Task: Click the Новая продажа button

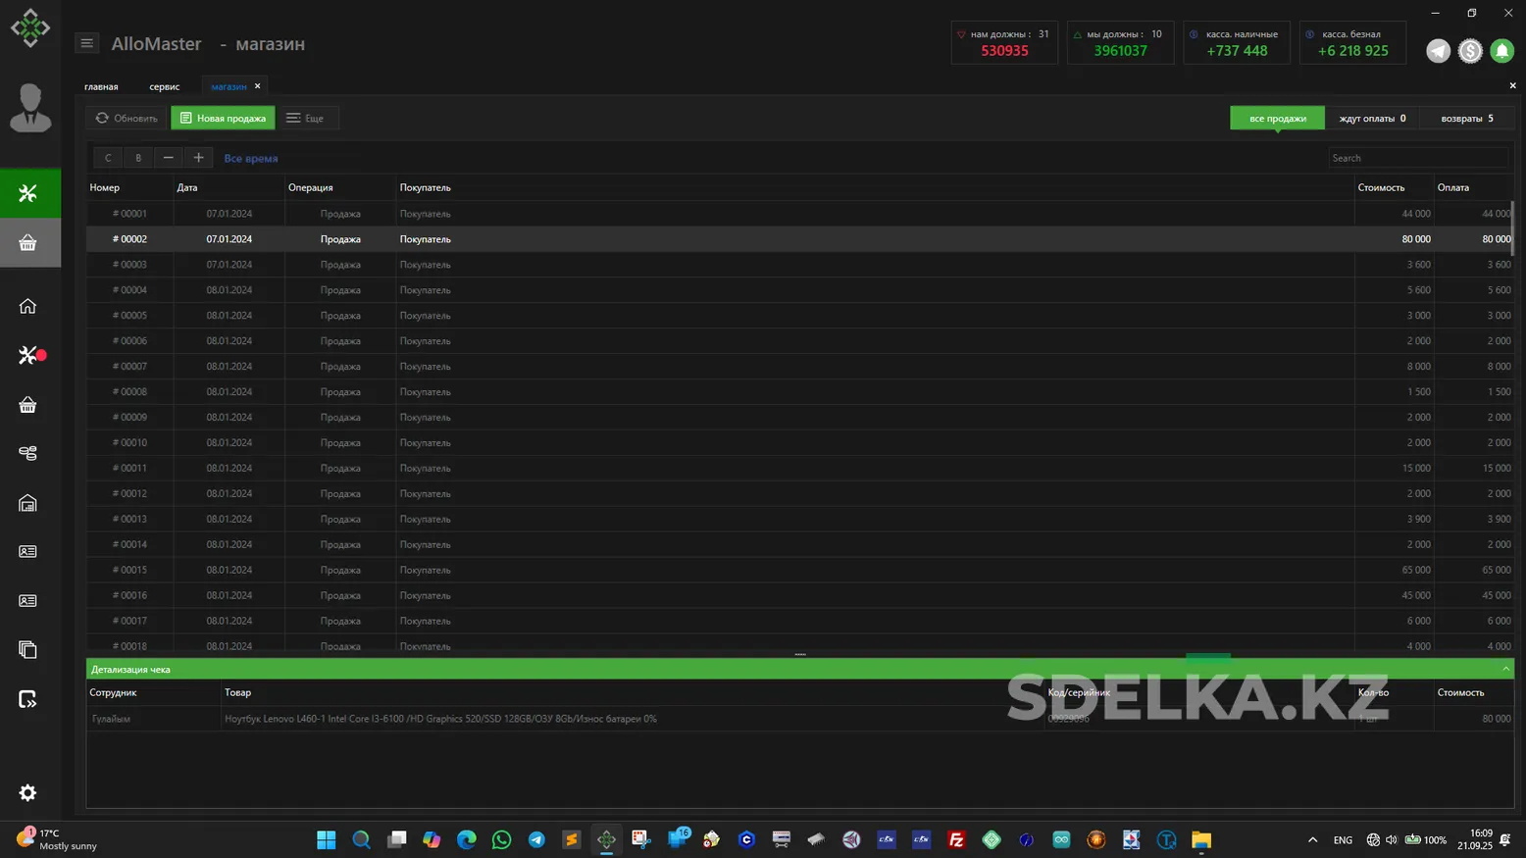Action: point(223,118)
